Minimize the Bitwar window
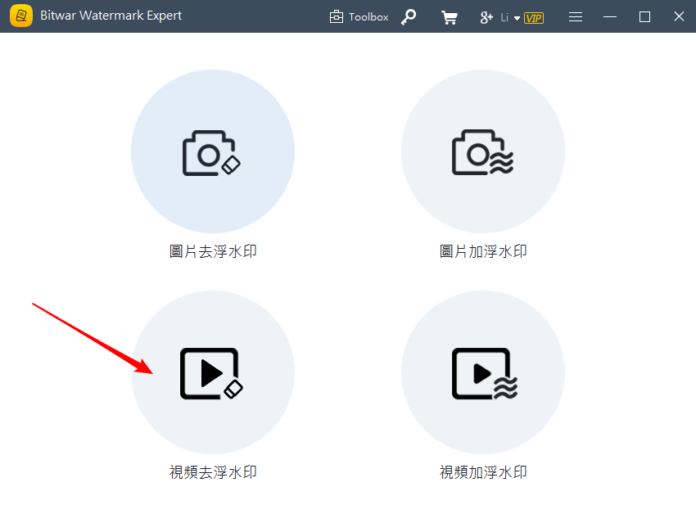 tap(610, 17)
